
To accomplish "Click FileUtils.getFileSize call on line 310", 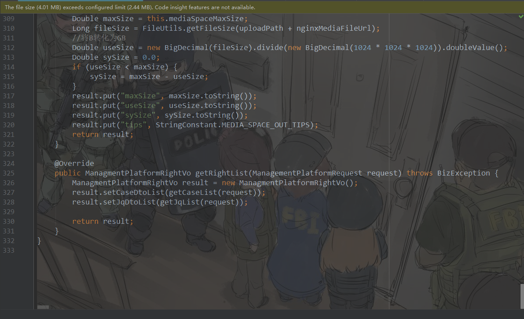I will [188, 29].
